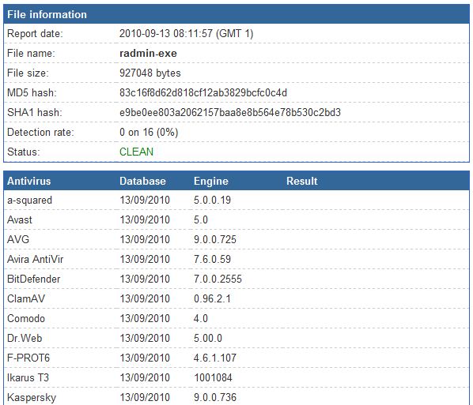Click Comodo engine version 4.0
Viewport: 473px width, 405px height.
[x=201, y=318]
